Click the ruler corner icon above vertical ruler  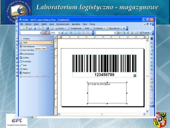[56, 37]
